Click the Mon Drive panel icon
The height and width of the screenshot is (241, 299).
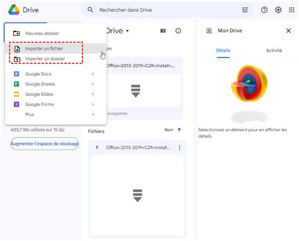pyautogui.click(x=209, y=31)
